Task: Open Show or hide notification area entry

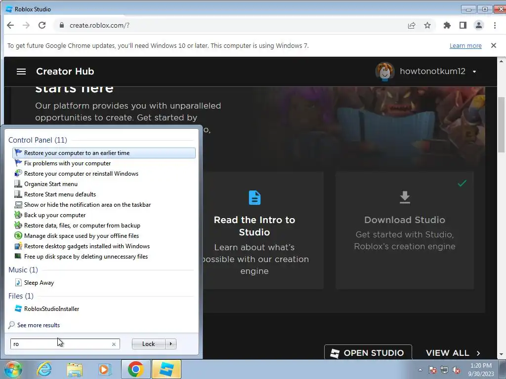Action: [x=104, y=204]
